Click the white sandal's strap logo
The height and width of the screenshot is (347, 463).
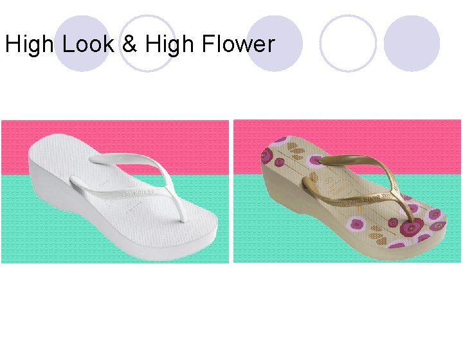pos(139,193)
